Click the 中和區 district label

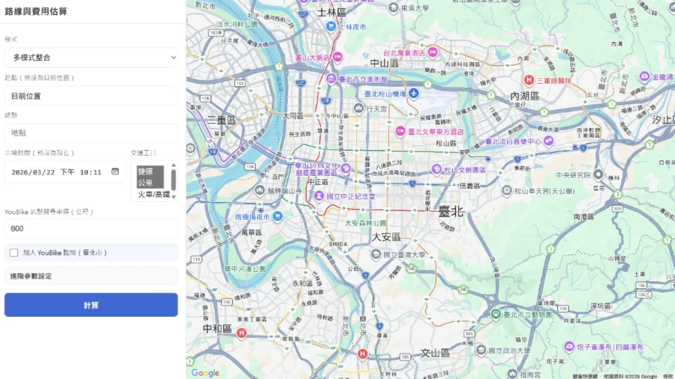[x=217, y=328]
